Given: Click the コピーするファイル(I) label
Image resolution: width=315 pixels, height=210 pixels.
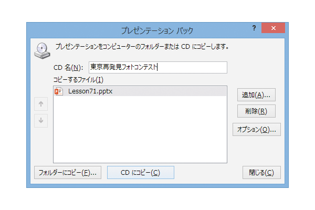Looking at the screenshot, I should pyautogui.click(x=78, y=80).
